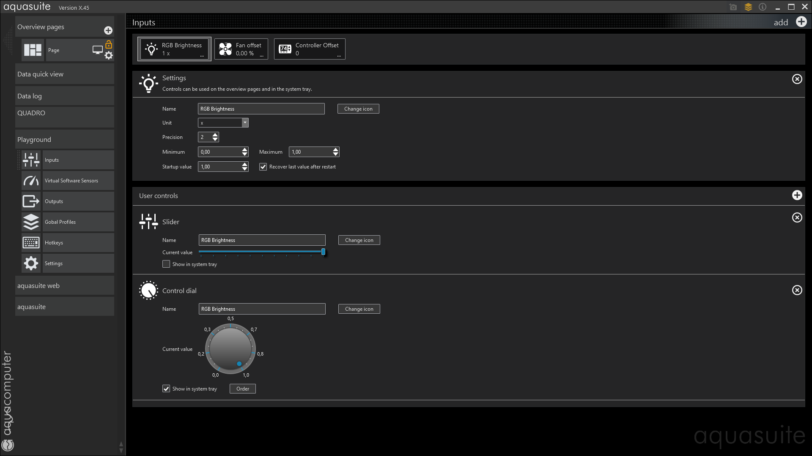The image size is (812, 456).
Task: Click the Outputs arrow icon in sidebar
Action: pyautogui.click(x=31, y=201)
